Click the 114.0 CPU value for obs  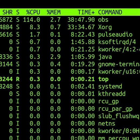(x=31, y=20)
